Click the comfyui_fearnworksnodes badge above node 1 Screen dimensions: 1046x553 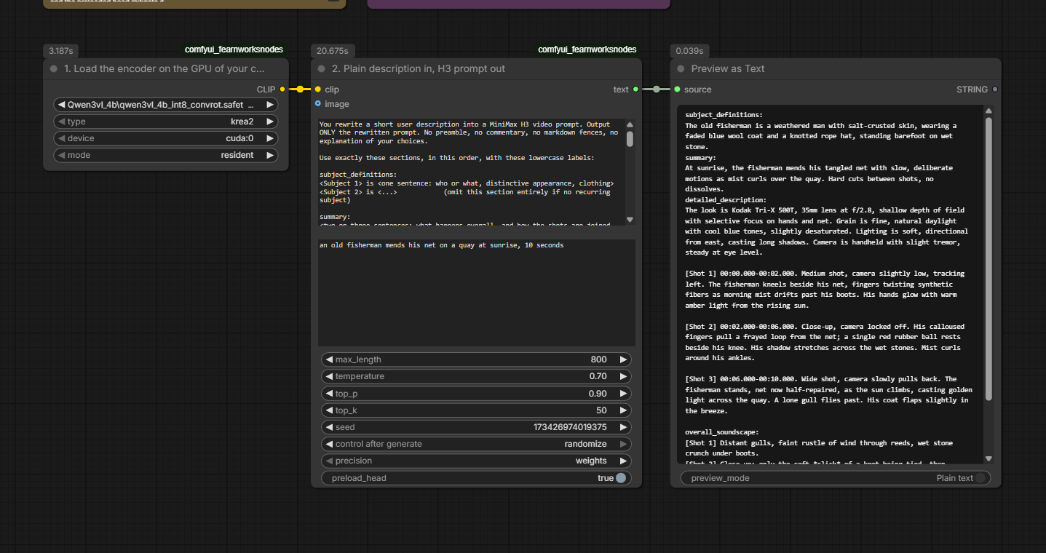click(234, 49)
